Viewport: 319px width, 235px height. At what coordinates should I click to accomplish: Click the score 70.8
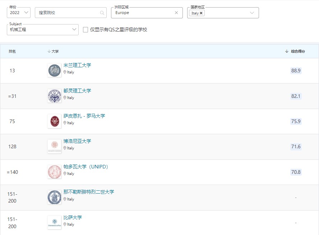(x=296, y=172)
